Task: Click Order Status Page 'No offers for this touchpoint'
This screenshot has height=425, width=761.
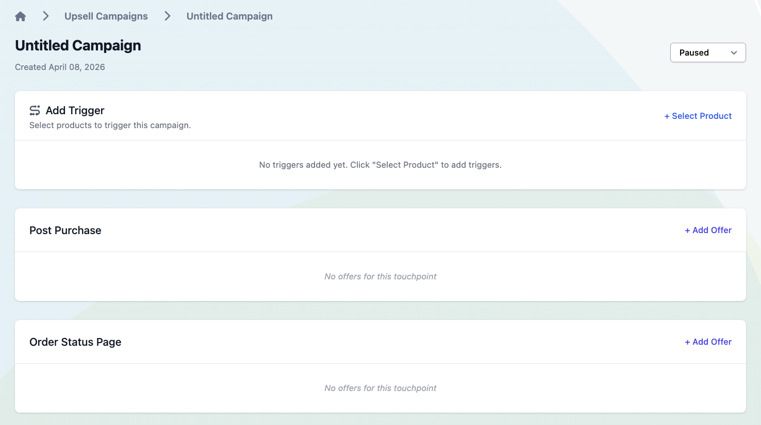Action: (x=380, y=388)
